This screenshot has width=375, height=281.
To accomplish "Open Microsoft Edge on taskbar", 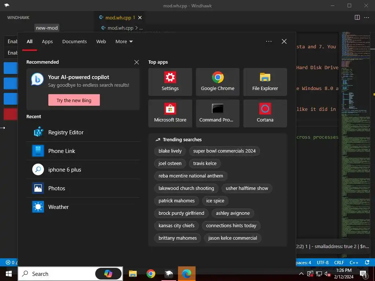I will [186, 274].
